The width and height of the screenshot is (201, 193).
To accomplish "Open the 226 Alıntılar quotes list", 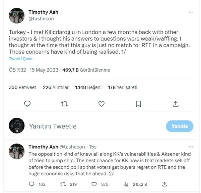I will tap(56, 87).
